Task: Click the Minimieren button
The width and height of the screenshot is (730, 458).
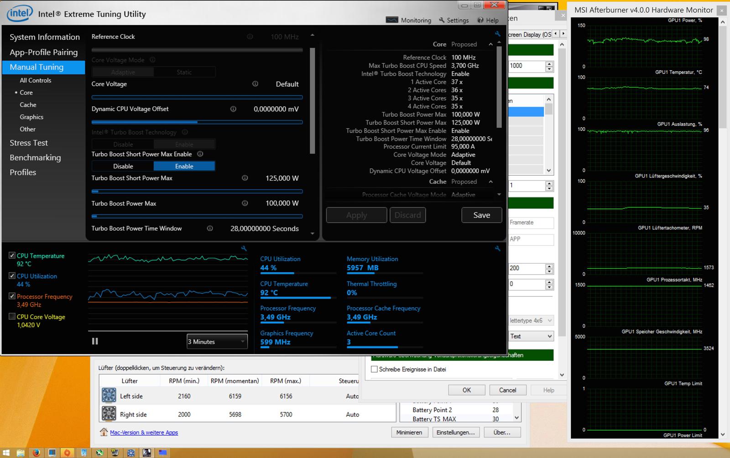Action: (x=409, y=432)
